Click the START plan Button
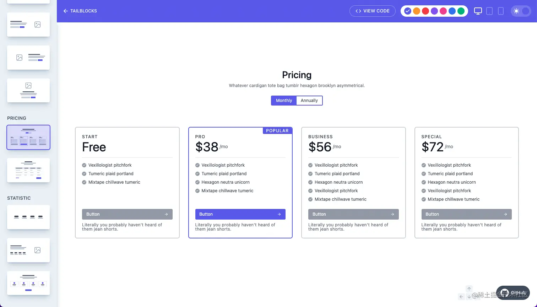This screenshot has width=537, height=307. pos(127,214)
